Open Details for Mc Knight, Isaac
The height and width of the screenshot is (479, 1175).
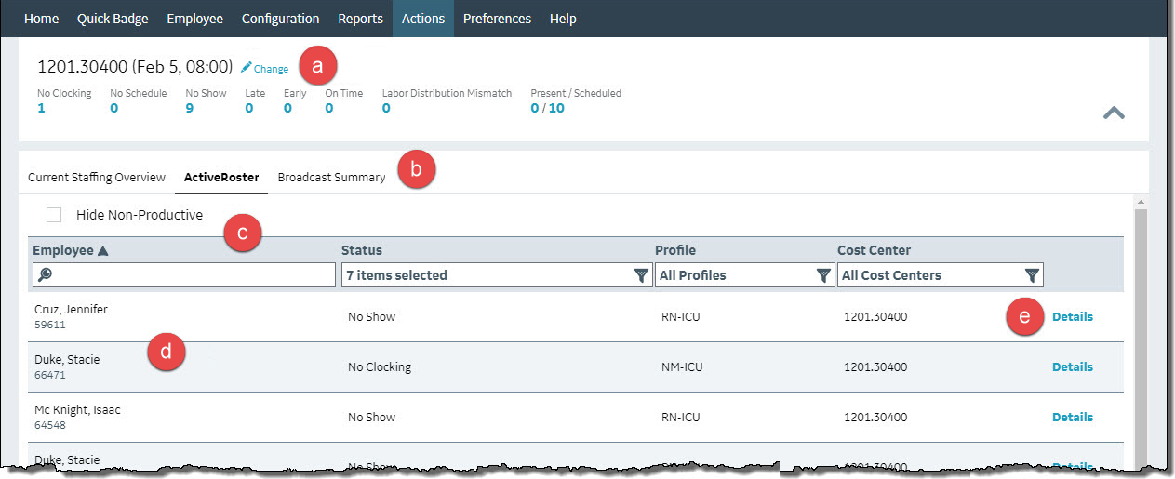[1072, 418]
